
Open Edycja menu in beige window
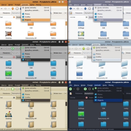click(x=4, y=85)
